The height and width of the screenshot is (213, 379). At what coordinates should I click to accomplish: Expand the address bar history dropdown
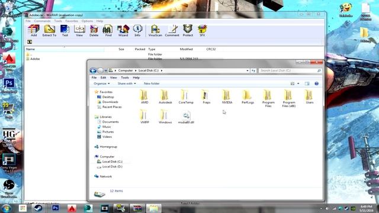(248, 70)
